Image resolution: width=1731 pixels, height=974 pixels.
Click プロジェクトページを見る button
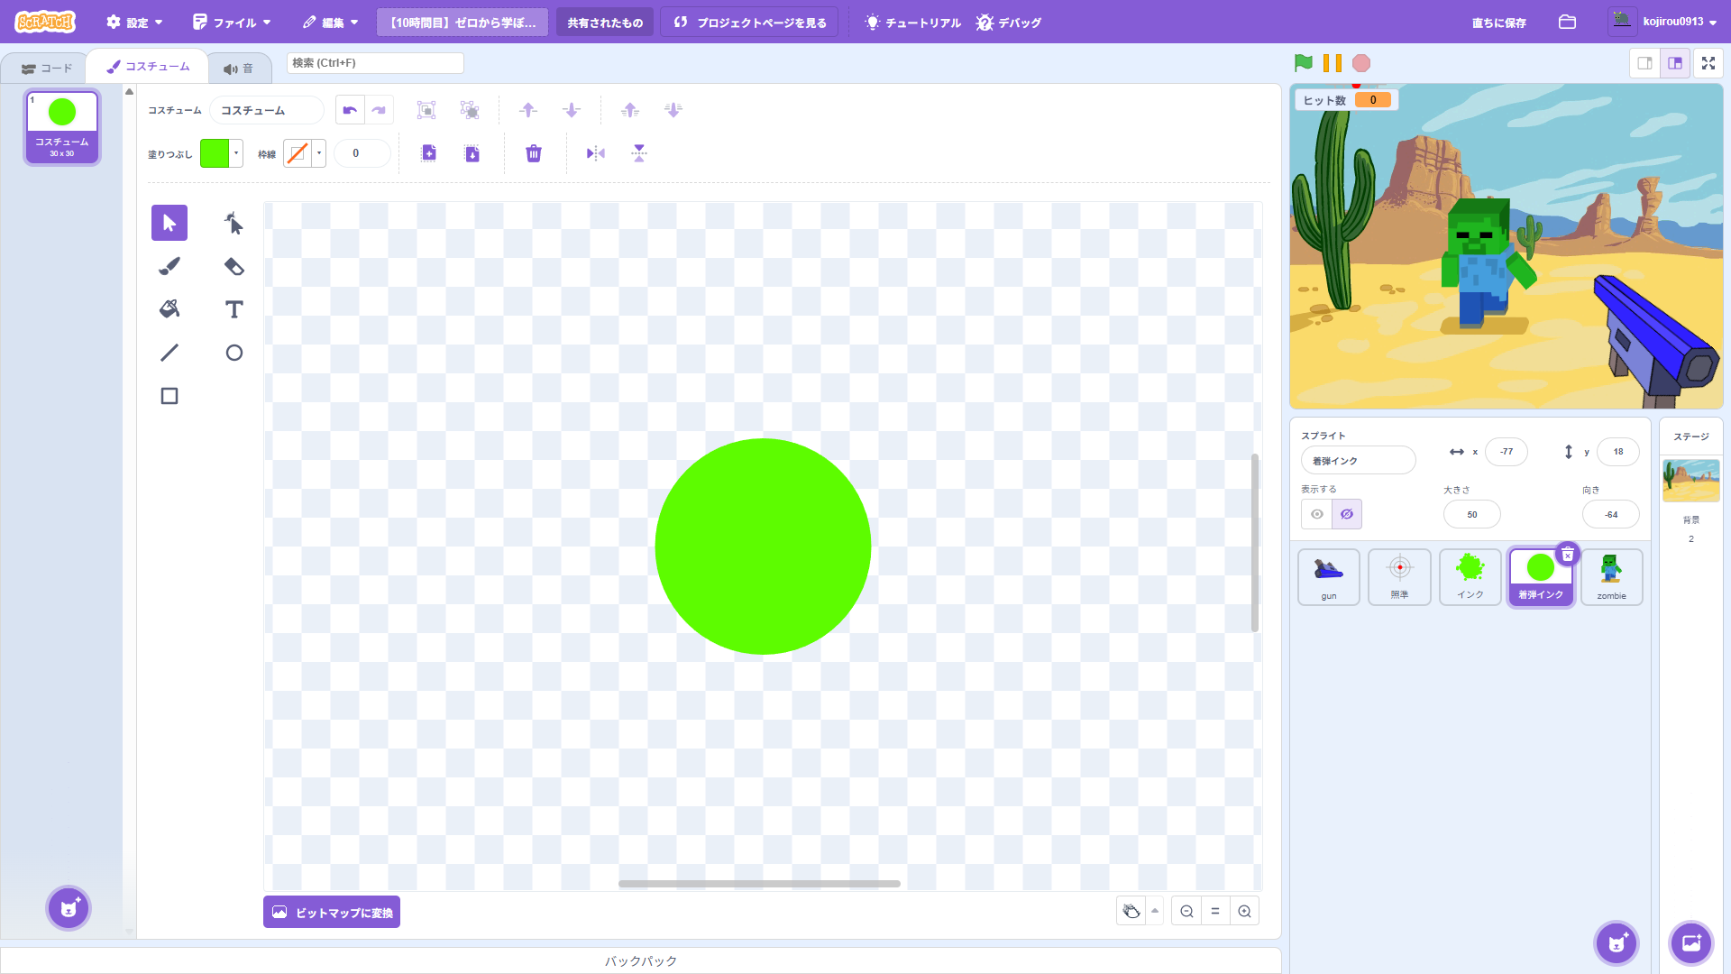(x=750, y=22)
